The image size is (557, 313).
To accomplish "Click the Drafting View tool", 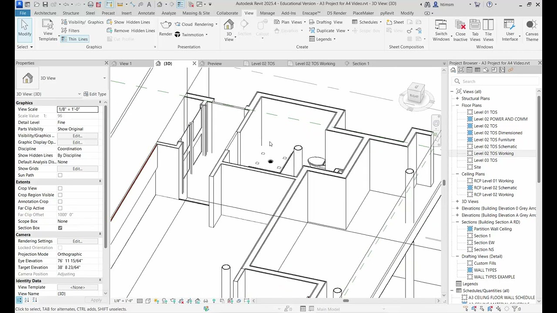I will coord(325,22).
